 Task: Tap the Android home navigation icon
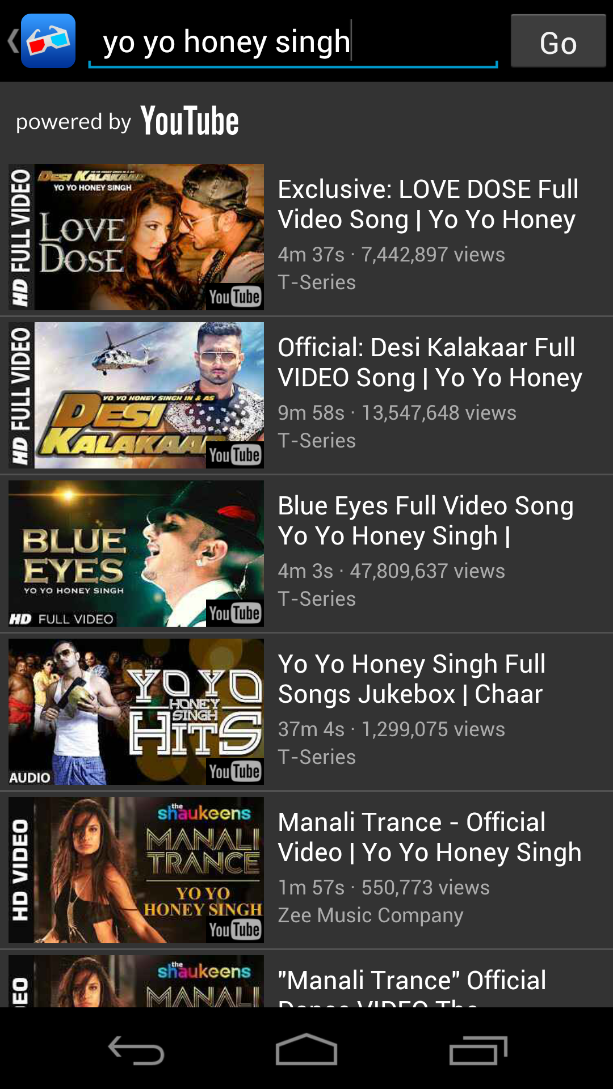click(306, 1049)
